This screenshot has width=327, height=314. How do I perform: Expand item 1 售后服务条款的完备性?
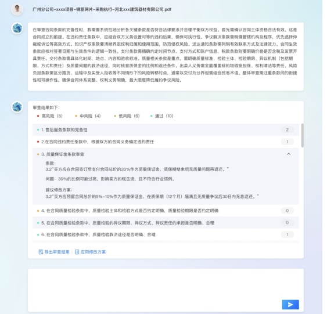pos(166,130)
